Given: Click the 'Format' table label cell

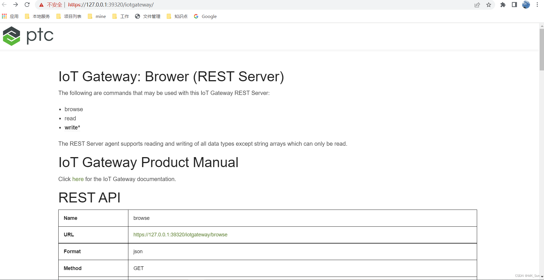Looking at the screenshot, I should pyautogui.click(x=93, y=251).
